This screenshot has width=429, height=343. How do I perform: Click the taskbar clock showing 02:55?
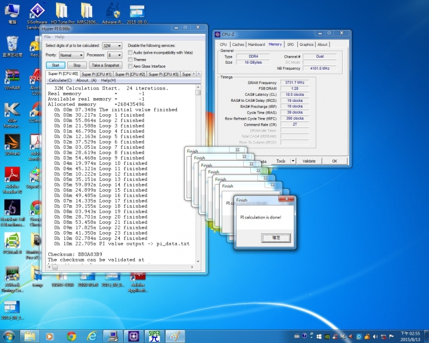(x=410, y=336)
